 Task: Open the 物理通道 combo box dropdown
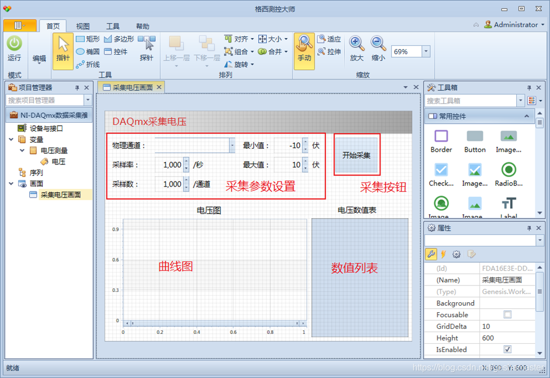(x=232, y=145)
